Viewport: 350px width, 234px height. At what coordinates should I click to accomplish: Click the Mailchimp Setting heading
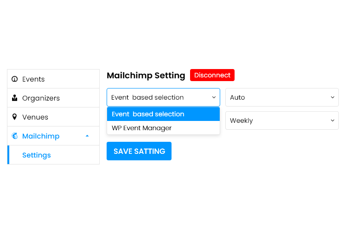(146, 76)
